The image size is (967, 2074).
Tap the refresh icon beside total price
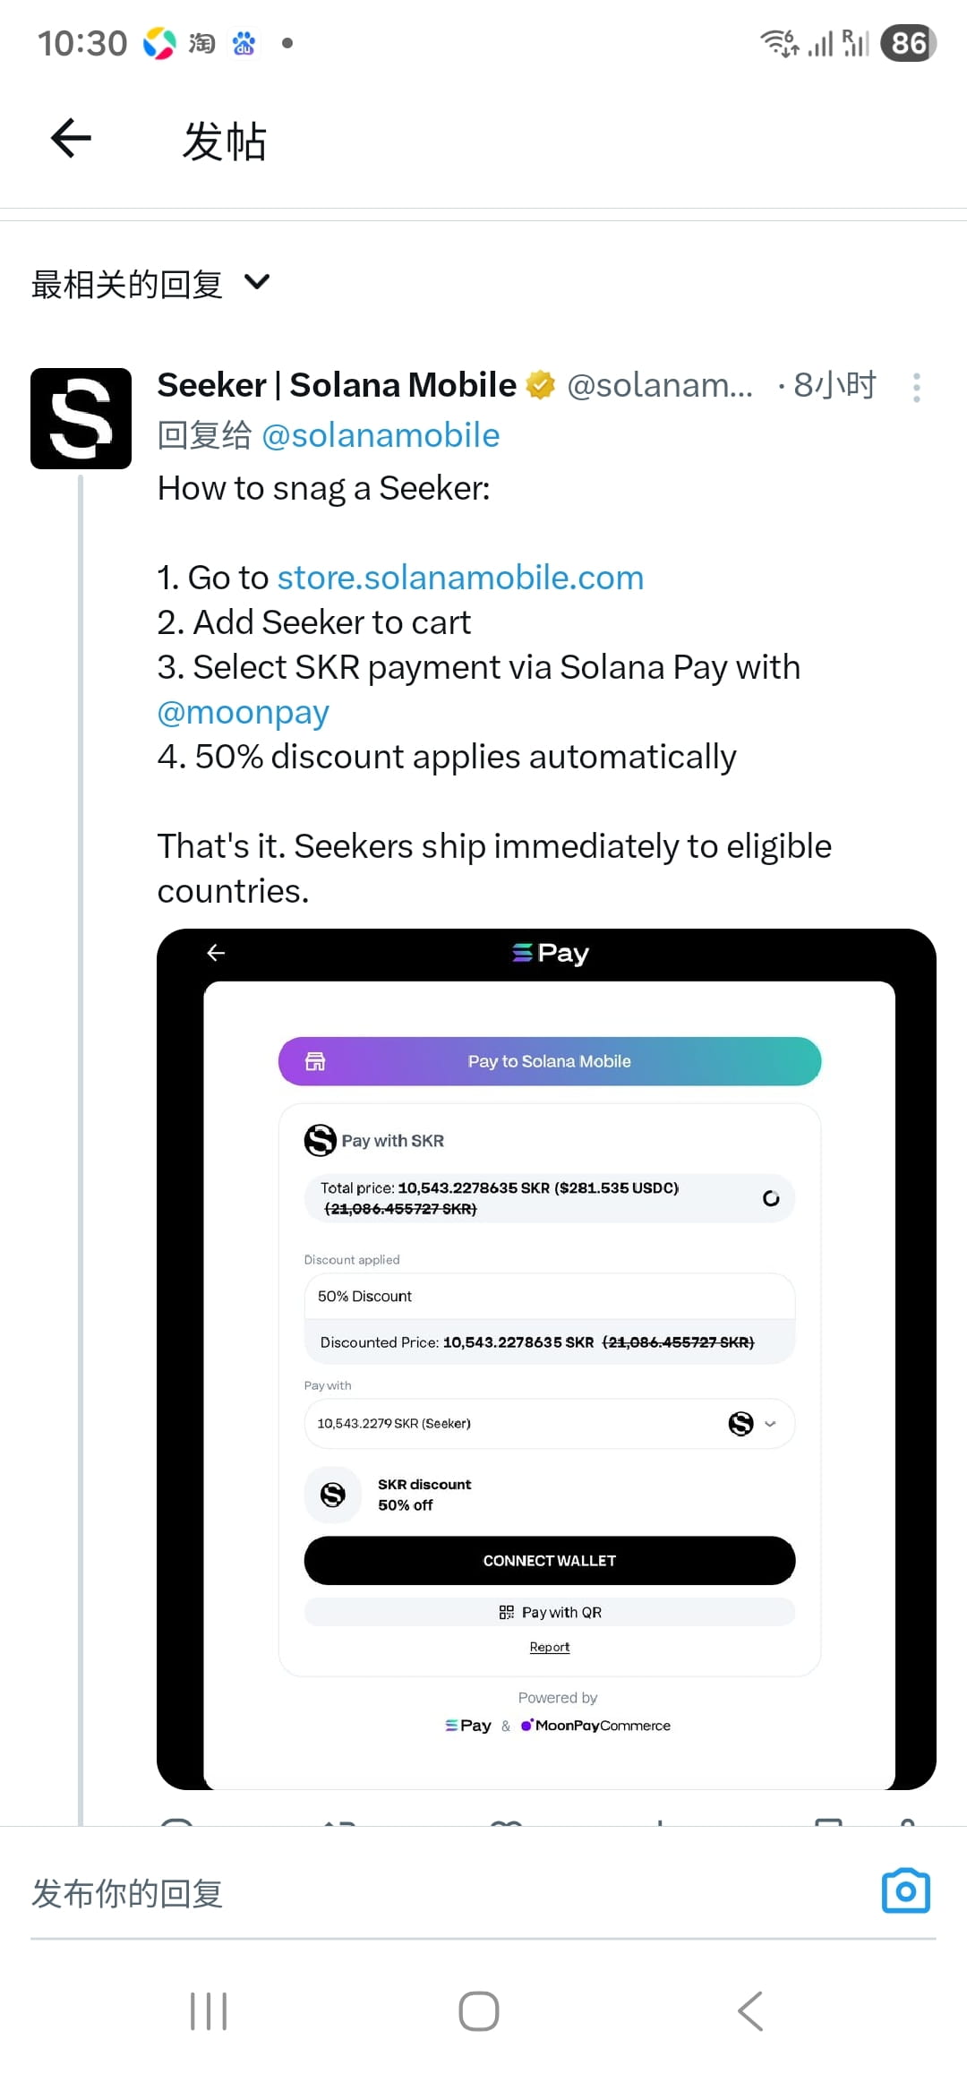771,1198
